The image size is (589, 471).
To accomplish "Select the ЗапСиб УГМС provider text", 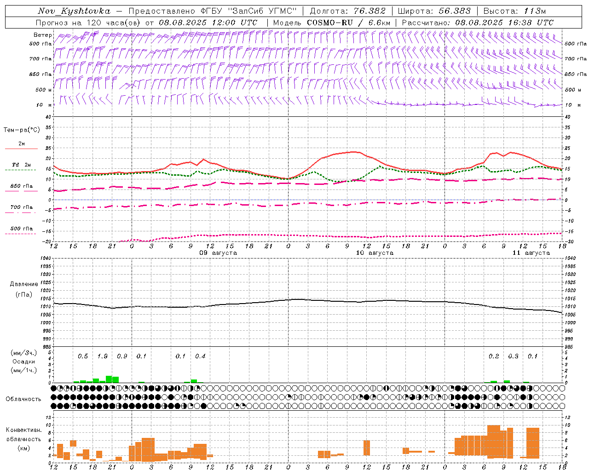I will [263, 11].
